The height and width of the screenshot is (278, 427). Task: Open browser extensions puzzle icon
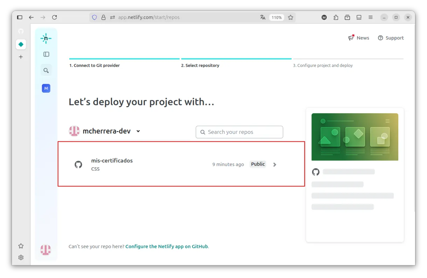[336, 17]
